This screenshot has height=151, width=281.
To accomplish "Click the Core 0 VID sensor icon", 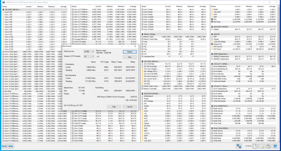I will [3, 12].
